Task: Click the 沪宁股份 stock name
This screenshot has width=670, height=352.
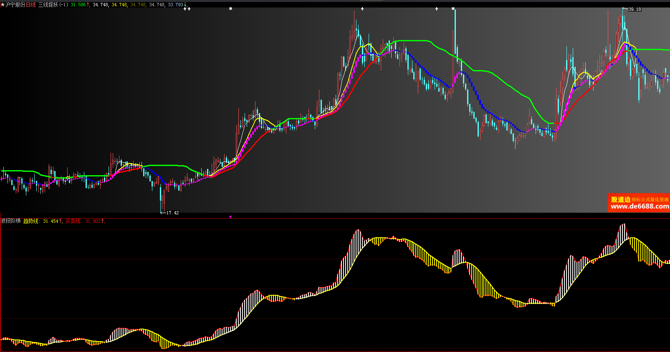Action: [x=15, y=5]
